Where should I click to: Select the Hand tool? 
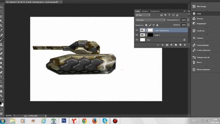click(1, 91)
